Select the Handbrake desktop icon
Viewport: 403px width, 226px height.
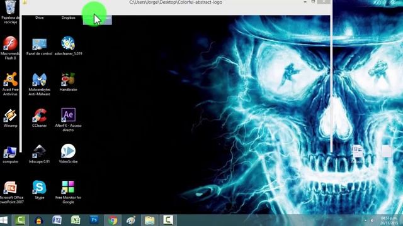click(68, 82)
